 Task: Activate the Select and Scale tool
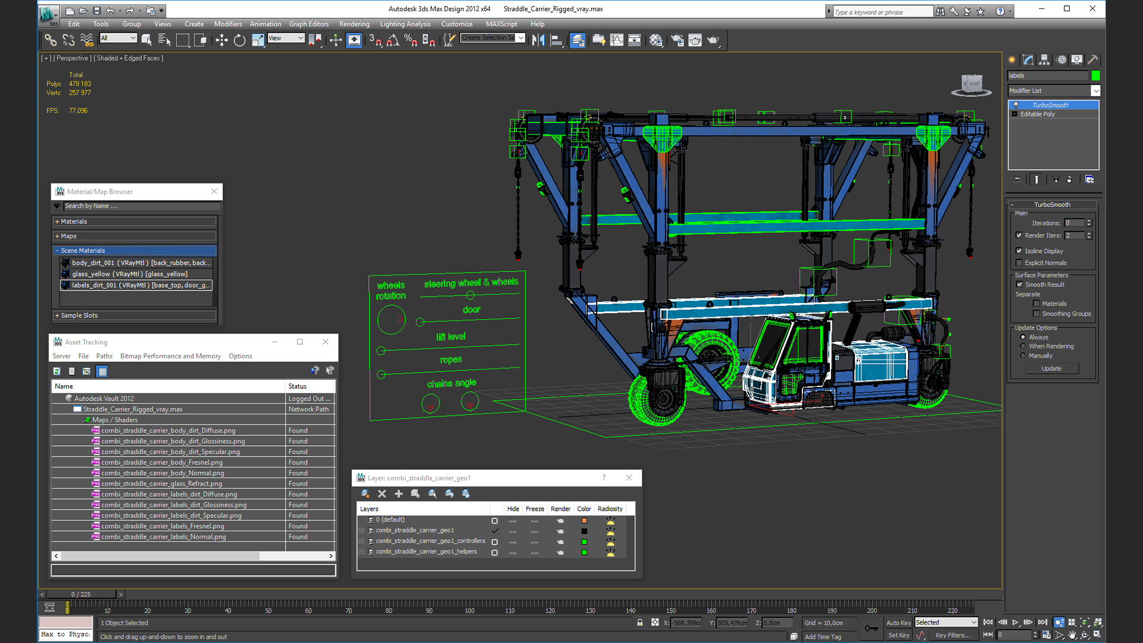pyautogui.click(x=258, y=40)
